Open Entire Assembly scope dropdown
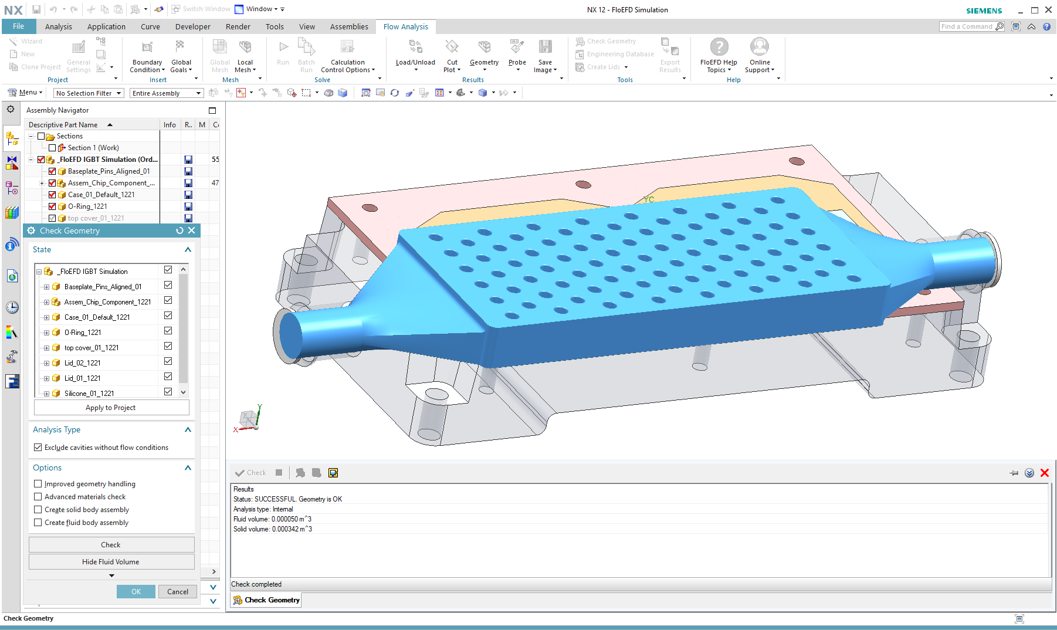Image resolution: width=1057 pixels, height=630 pixels. click(167, 93)
